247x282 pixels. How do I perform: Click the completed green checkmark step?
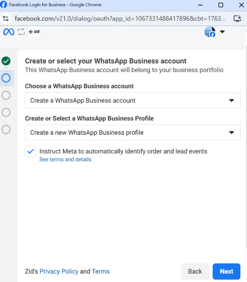point(6,61)
